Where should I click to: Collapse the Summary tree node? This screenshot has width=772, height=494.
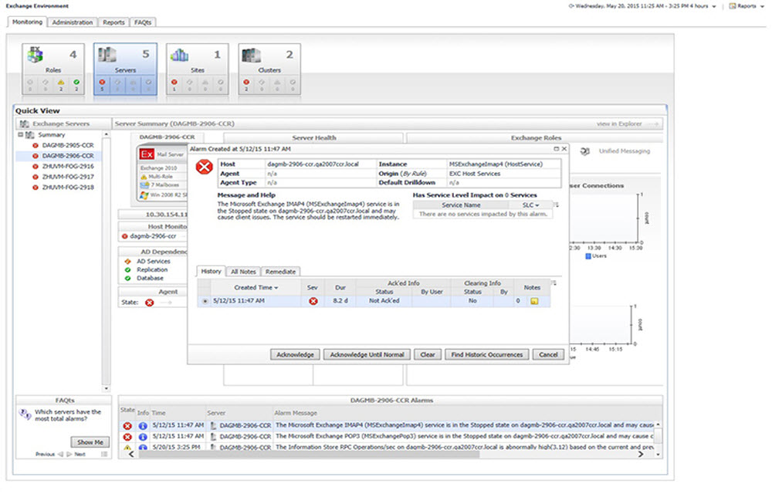pyautogui.click(x=20, y=134)
